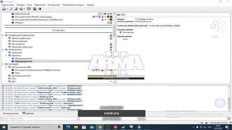Collapse the ПОЛИЦИЯ channel group
Image resolution: width=232 pixels, height=130 pixels.
3,64
